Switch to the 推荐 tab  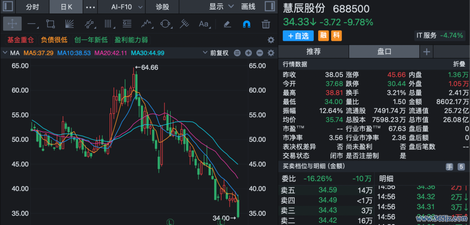[x=313, y=51]
